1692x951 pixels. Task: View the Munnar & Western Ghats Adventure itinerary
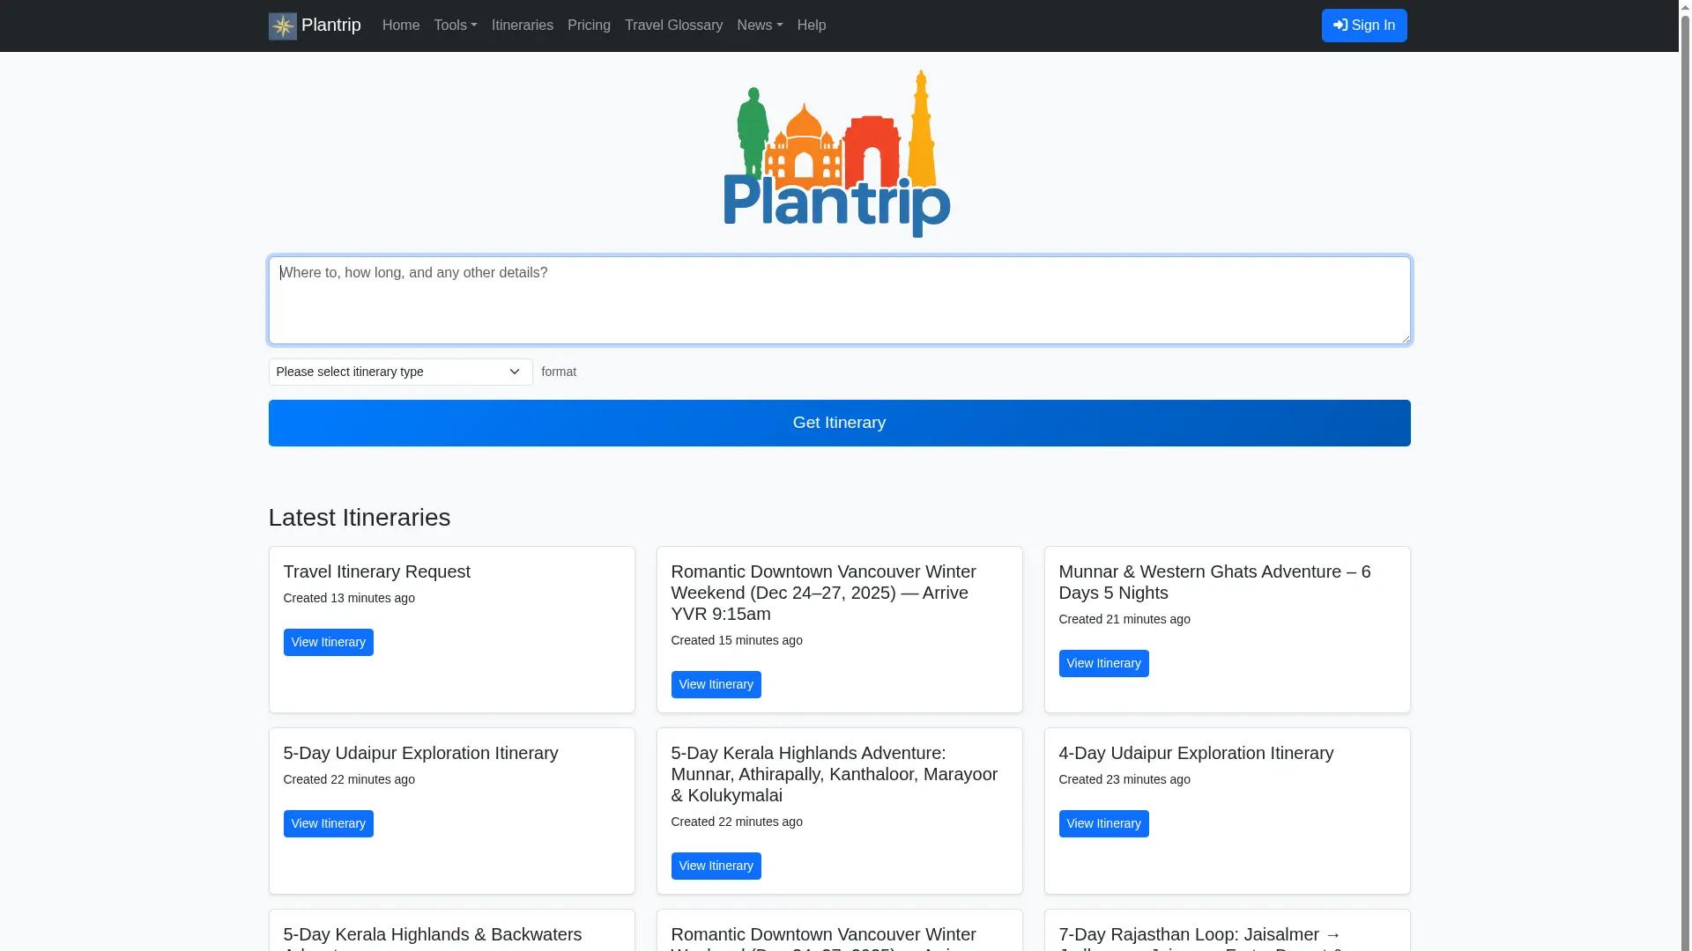[x=1103, y=663]
